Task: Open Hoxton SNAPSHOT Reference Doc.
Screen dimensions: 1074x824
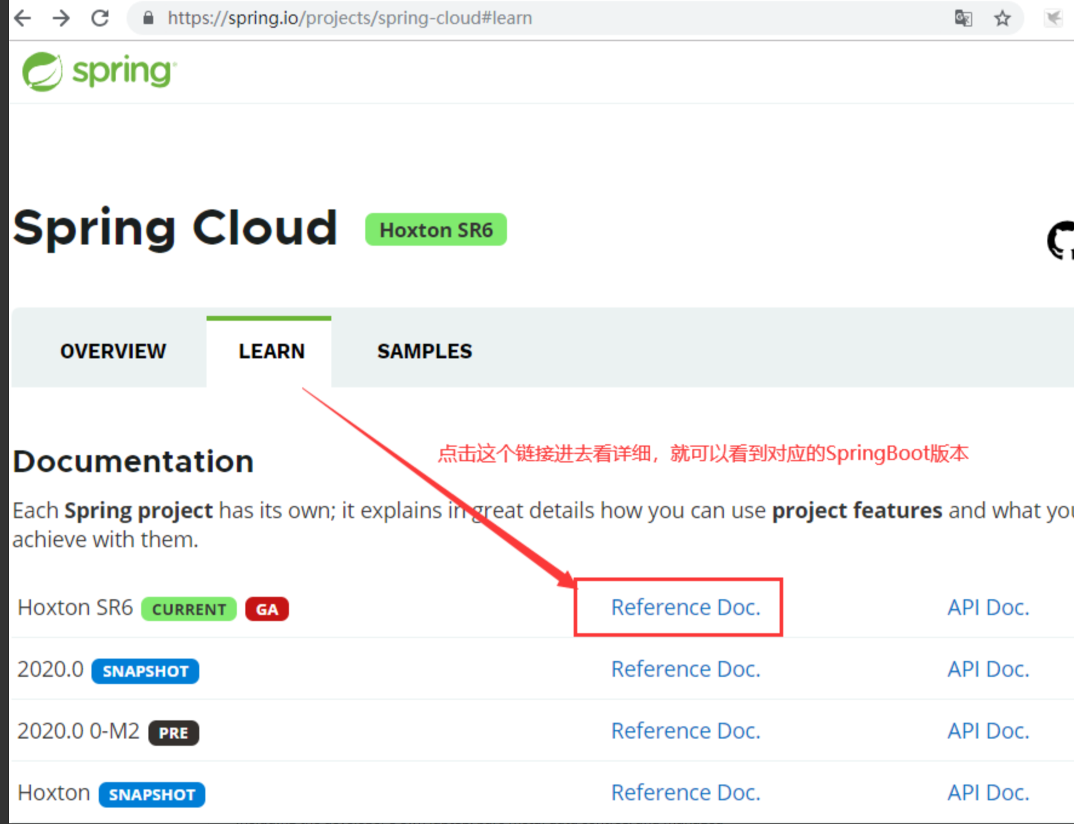Action: tap(686, 793)
